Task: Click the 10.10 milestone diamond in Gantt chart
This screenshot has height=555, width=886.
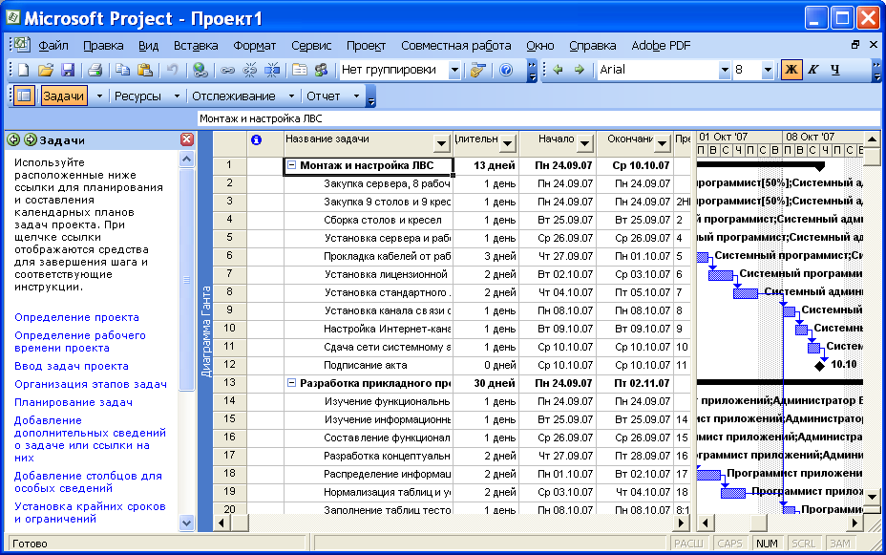Action: (819, 366)
